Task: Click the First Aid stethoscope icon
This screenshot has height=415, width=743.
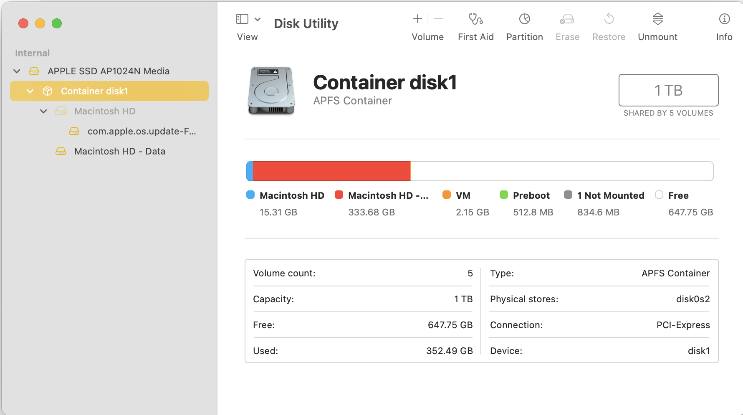Action: click(x=475, y=19)
